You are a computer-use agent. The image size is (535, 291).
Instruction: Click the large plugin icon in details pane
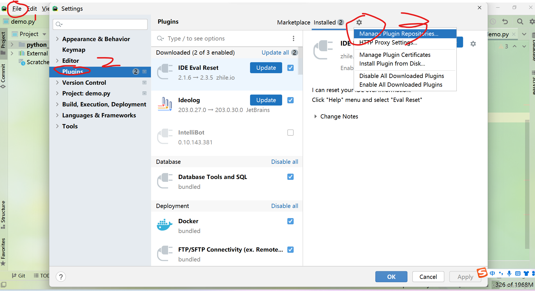click(x=323, y=50)
